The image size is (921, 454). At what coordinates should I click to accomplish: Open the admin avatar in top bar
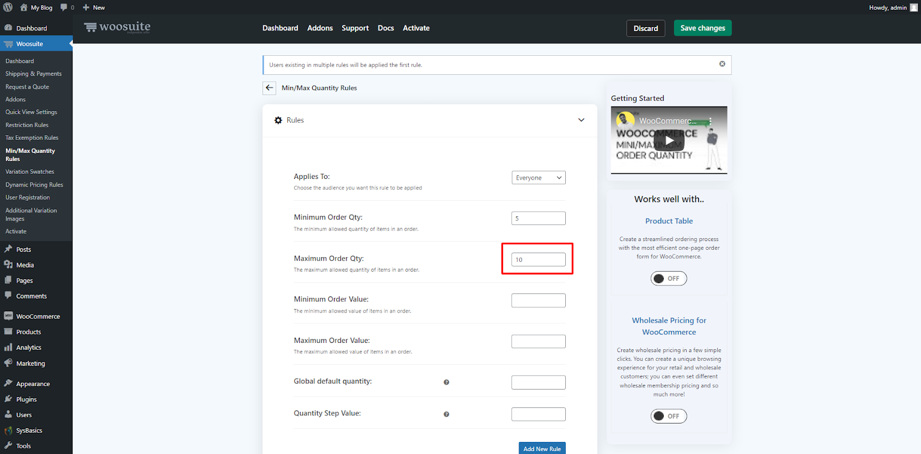click(x=914, y=7)
